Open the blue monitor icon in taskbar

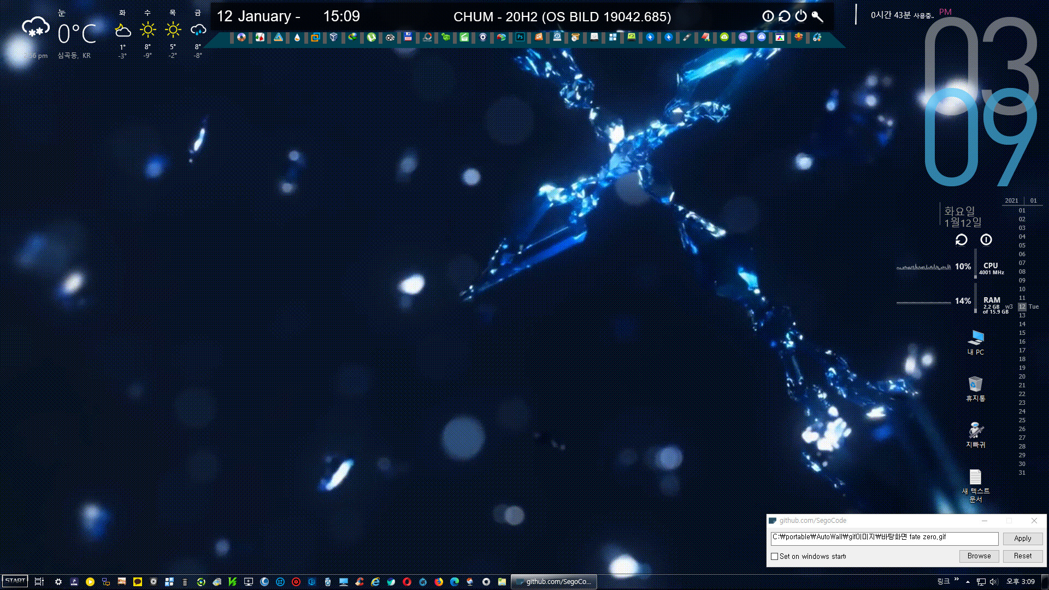click(344, 582)
